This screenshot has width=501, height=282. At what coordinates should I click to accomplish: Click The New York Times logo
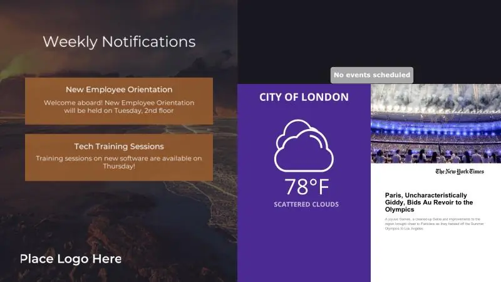click(x=460, y=172)
